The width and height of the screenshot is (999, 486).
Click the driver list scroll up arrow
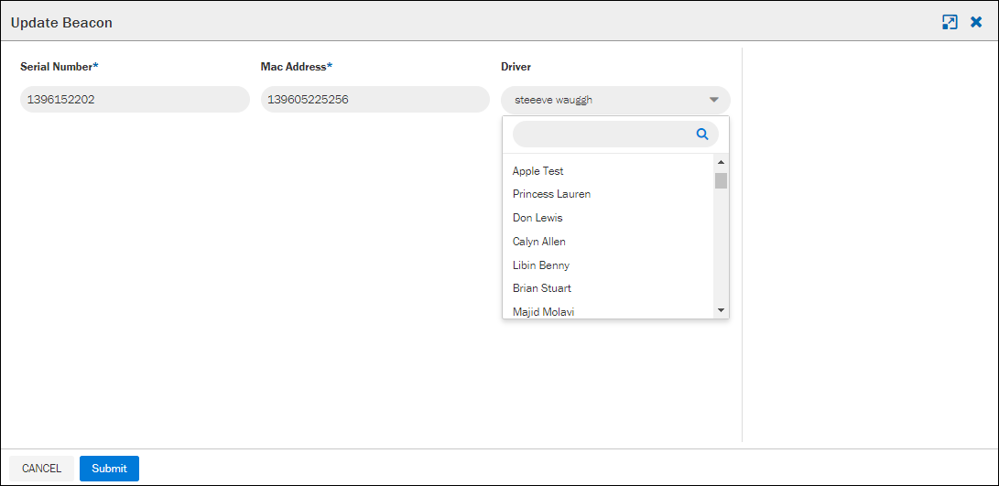tap(722, 162)
